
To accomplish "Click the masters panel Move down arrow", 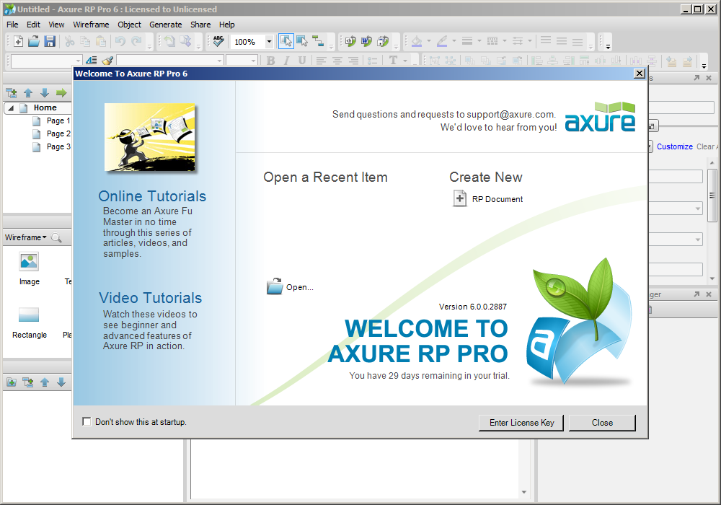I will (x=61, y=382).
